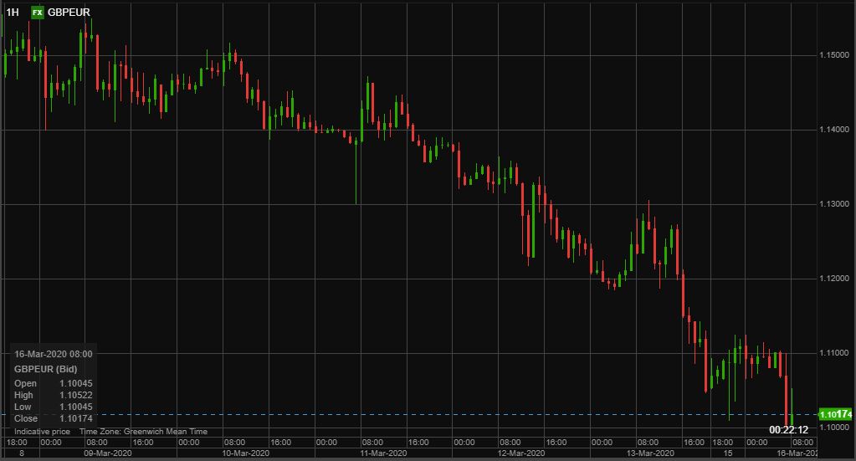Click the GBPEUR symbol name

(69, 12)
